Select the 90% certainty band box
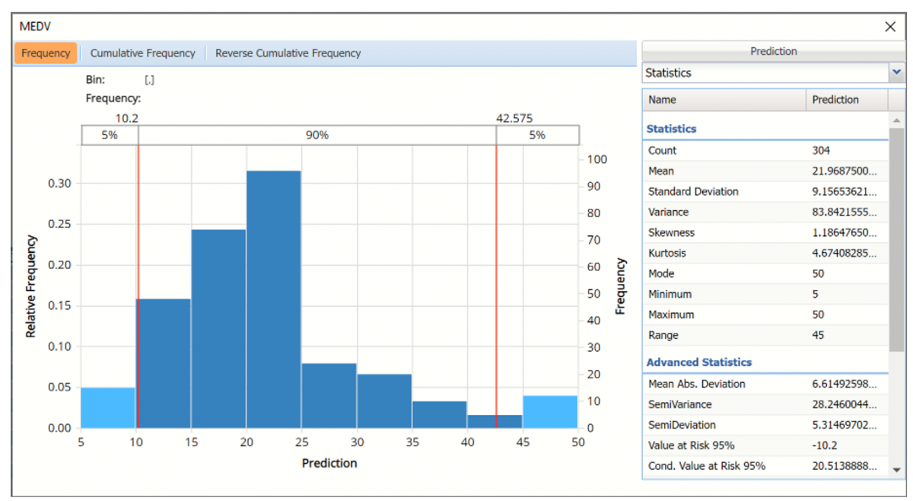 (x=317, y=136)
